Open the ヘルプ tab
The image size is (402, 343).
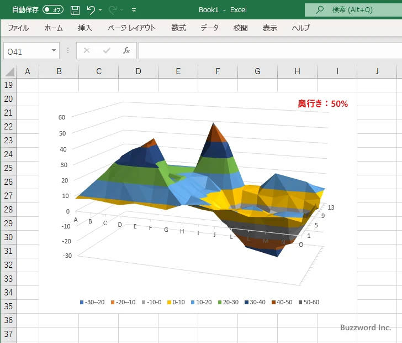click(301, 28)
